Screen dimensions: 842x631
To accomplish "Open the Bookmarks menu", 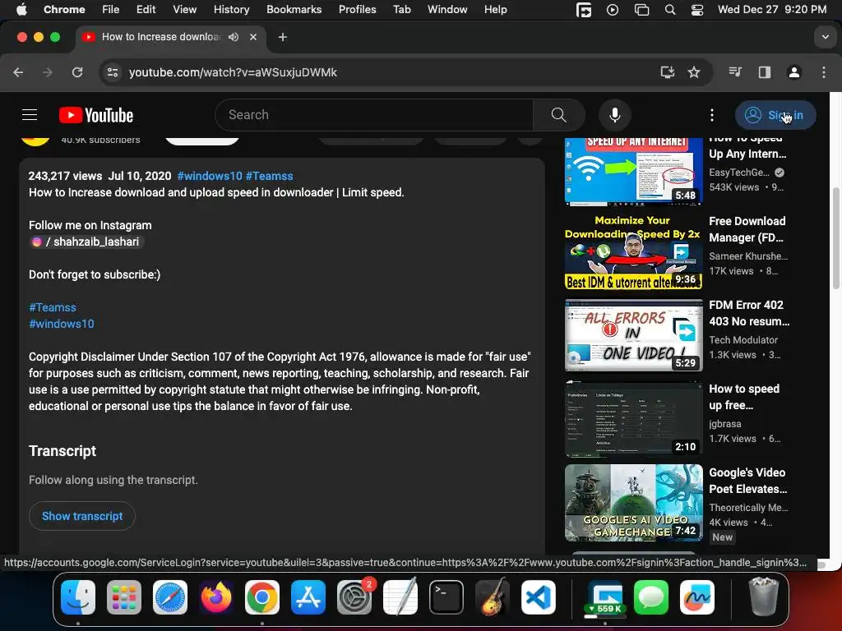I will [x=294, y=9].
